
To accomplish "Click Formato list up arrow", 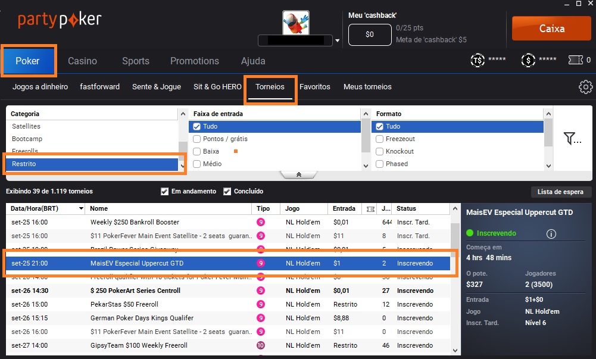I will coord(548,114).
